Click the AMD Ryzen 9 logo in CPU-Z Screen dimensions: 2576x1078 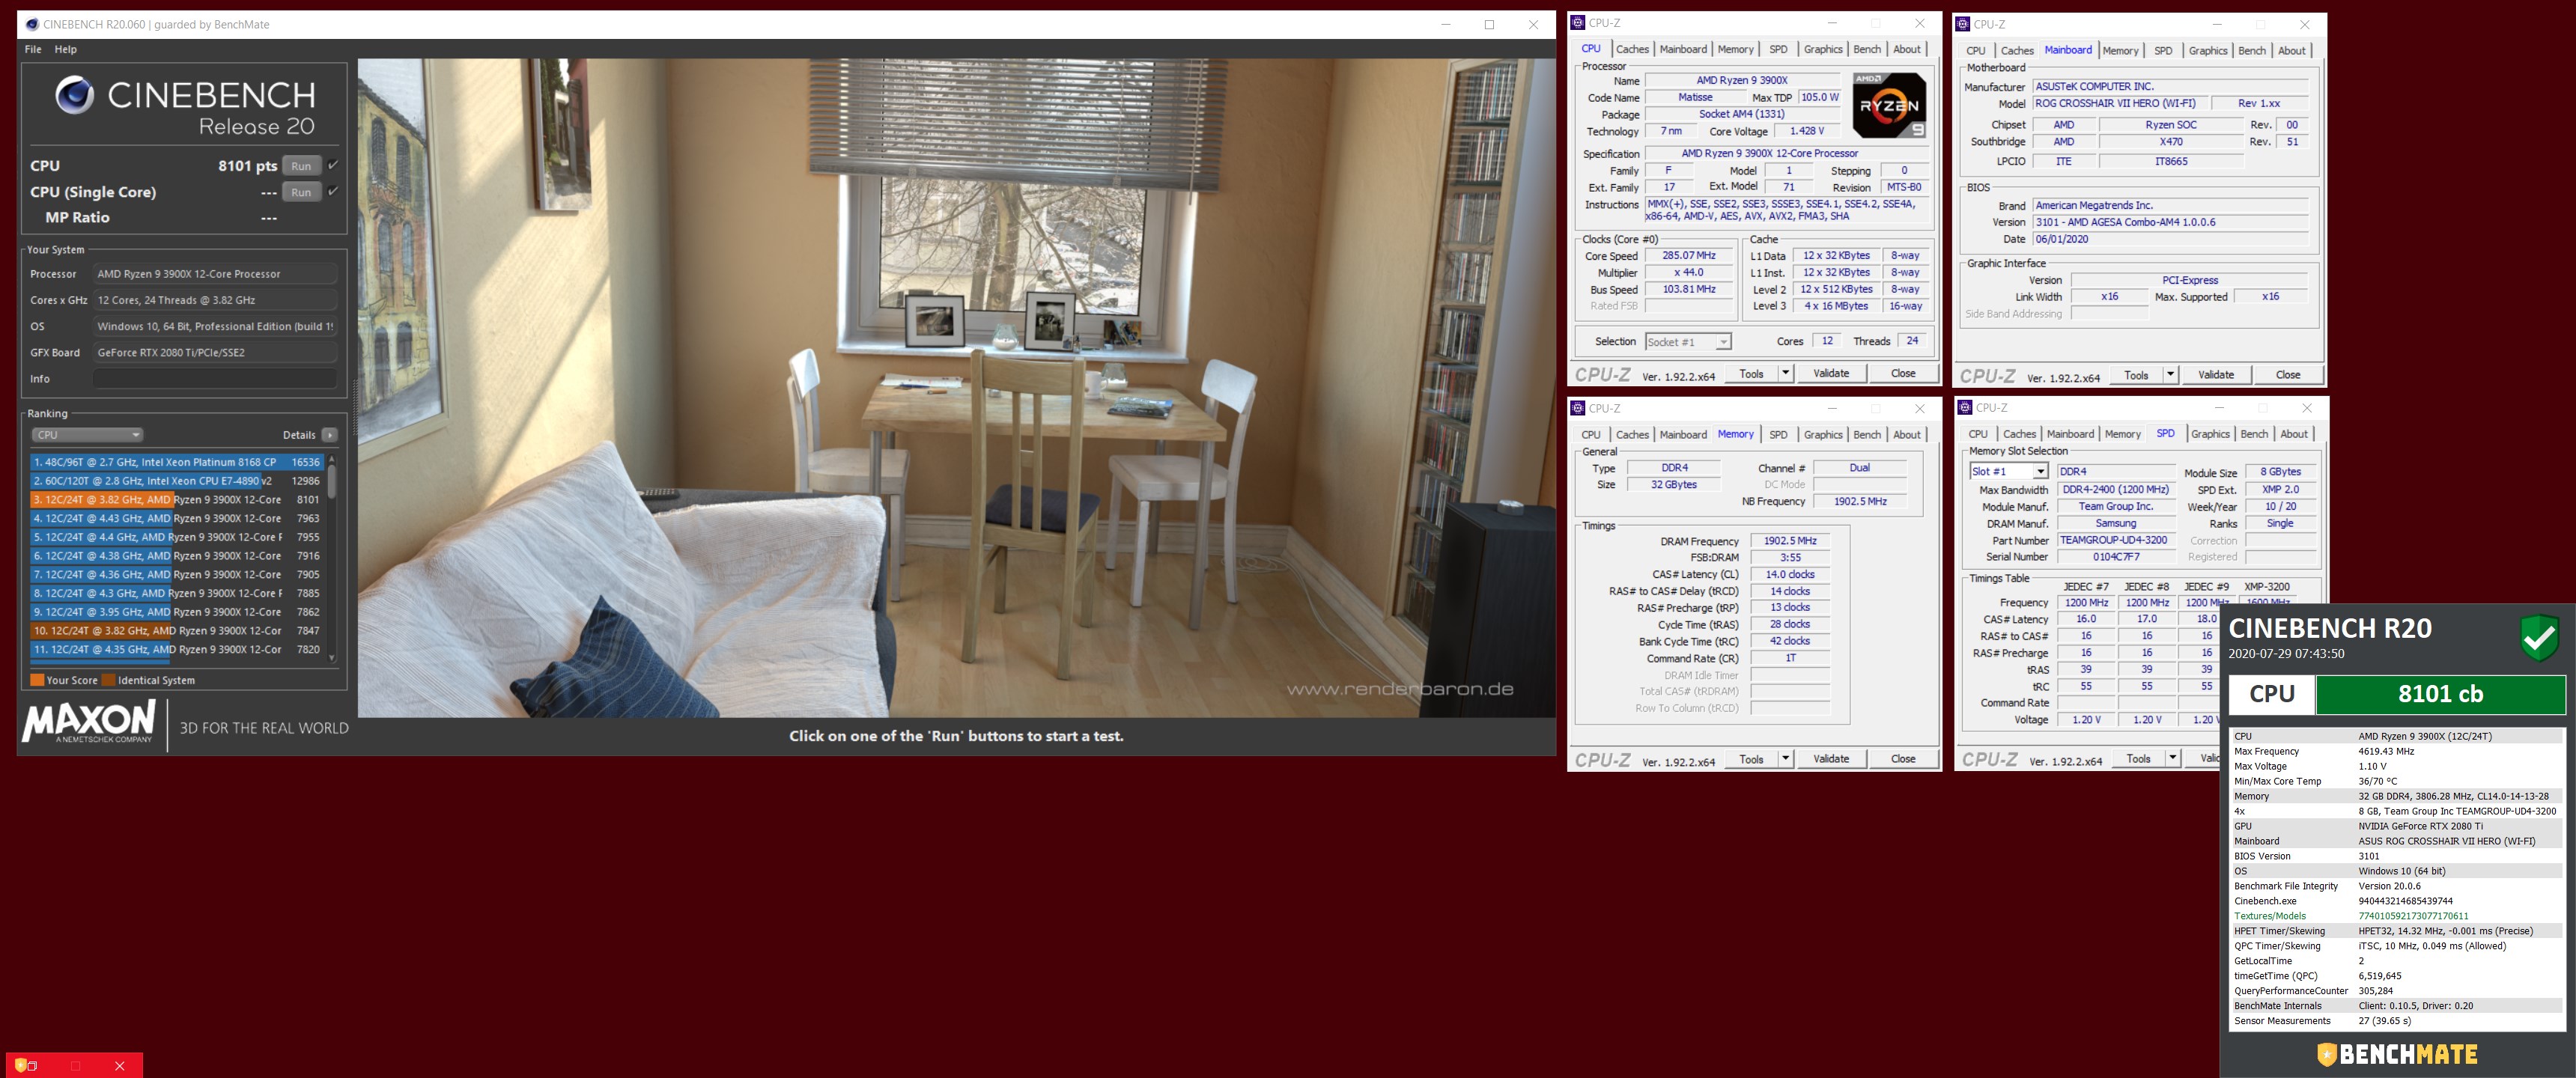1888,105
